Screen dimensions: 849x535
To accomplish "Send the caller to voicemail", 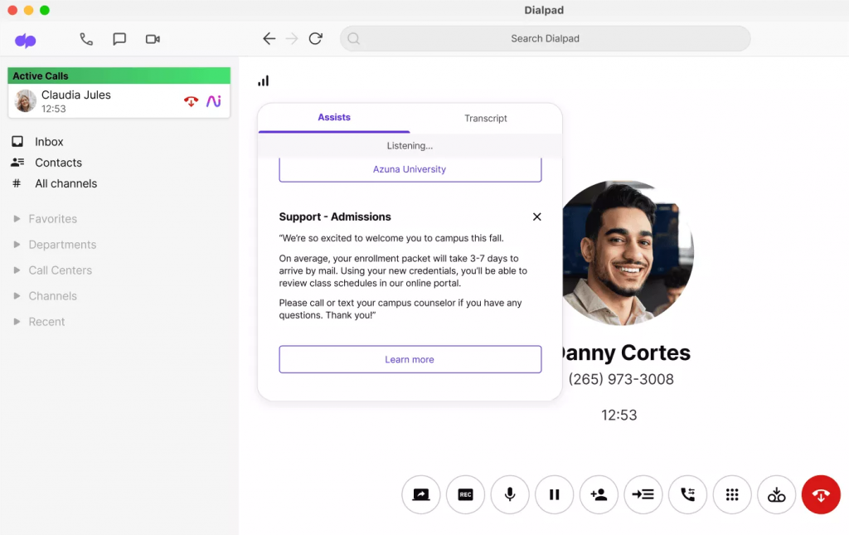I will click(x=776, y=495).
